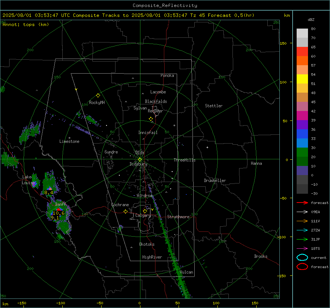The height and width of the screenshot is (308, 330).
Task: Click the 'current' legend text label
Action: click(x=319, y=257)
